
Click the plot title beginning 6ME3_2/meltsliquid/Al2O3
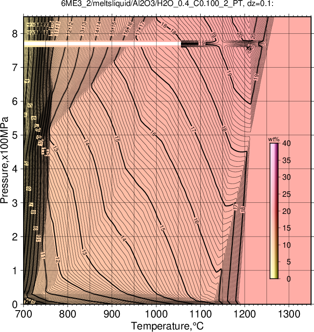click(167, 3)
